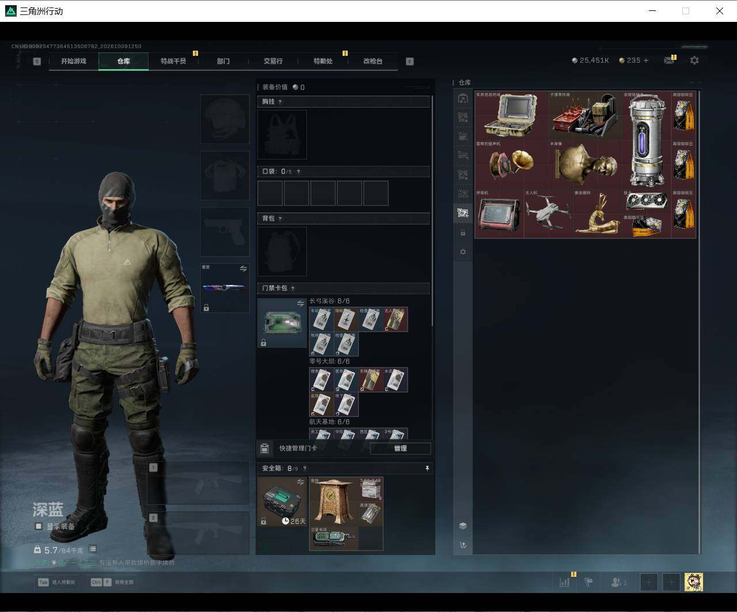Click the swap arrows on the 门禁卡包 case
Viewport: 737px width, 612px height.
point(300,303)
